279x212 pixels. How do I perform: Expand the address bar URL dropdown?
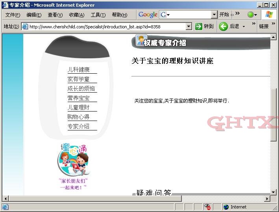point(188,26)
